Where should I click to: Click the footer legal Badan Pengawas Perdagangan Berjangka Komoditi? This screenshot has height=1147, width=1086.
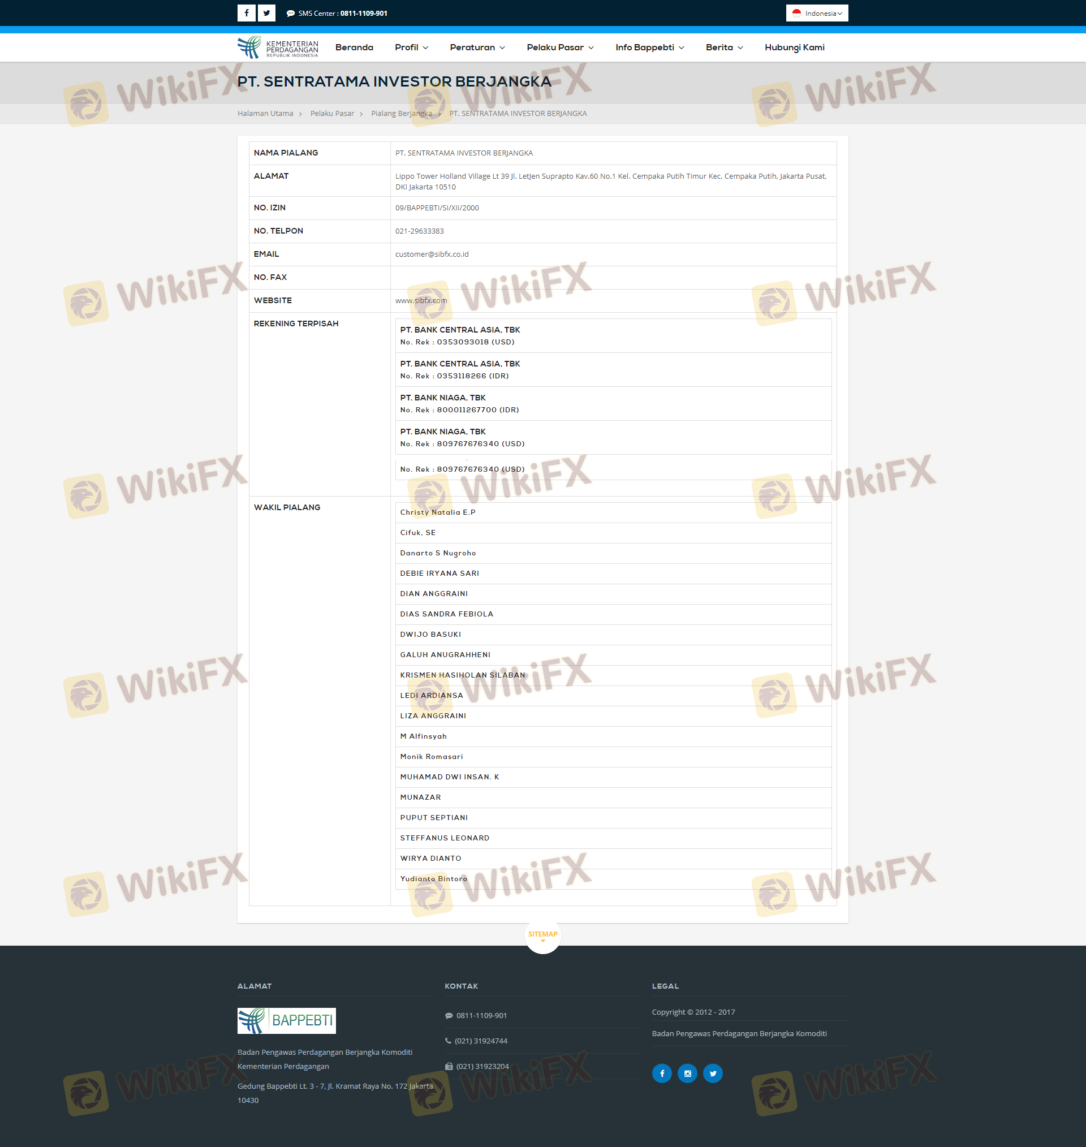coord(739,1033)
